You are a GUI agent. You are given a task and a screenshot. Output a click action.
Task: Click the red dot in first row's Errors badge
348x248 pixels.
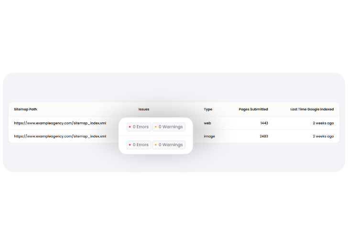click(x=130, y=127)
